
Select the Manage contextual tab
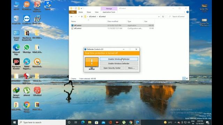coord(109,9)
